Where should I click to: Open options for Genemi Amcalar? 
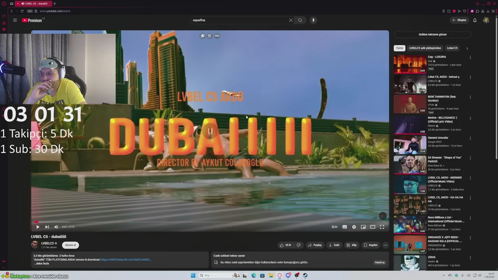470,138
